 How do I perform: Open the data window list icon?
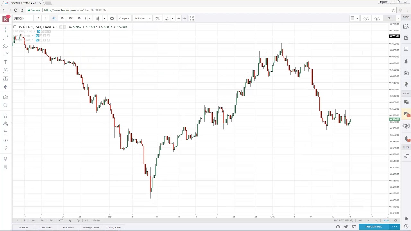click(x=406, y=49)
